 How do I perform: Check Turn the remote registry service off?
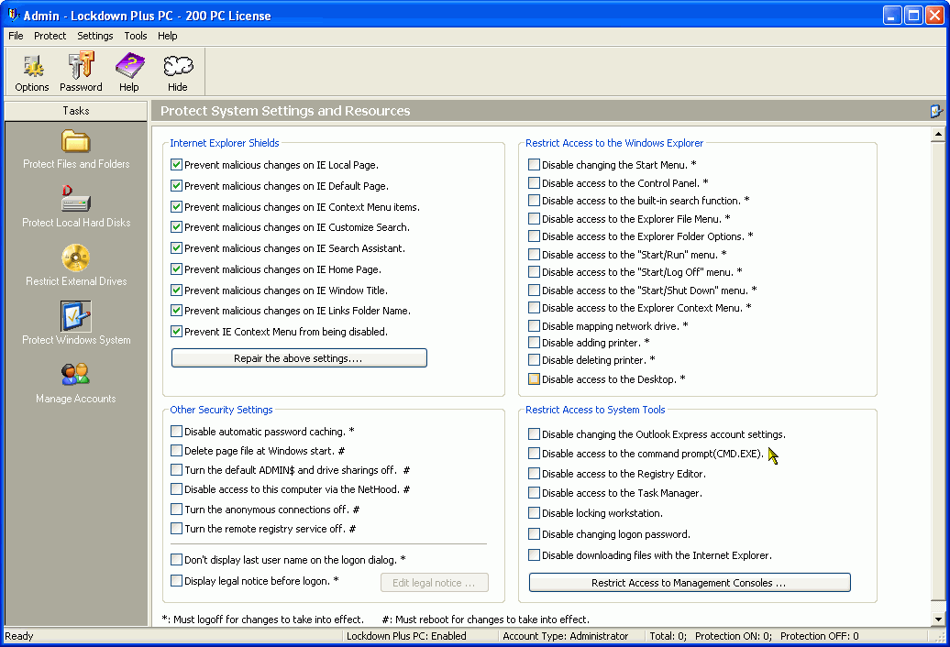point(176,529)
